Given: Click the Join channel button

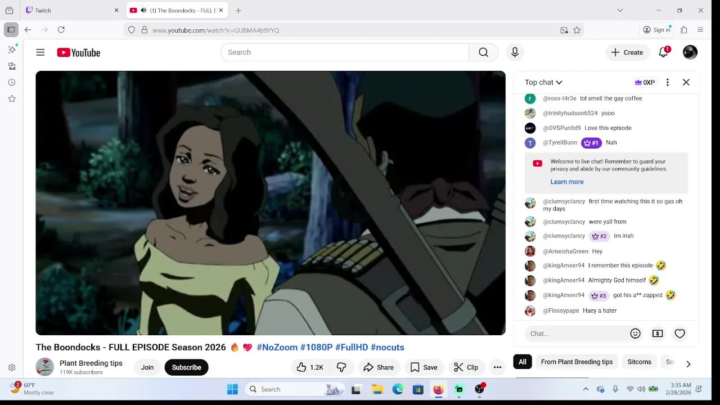Looking at the screenshot, I should (x=147, y=367).
